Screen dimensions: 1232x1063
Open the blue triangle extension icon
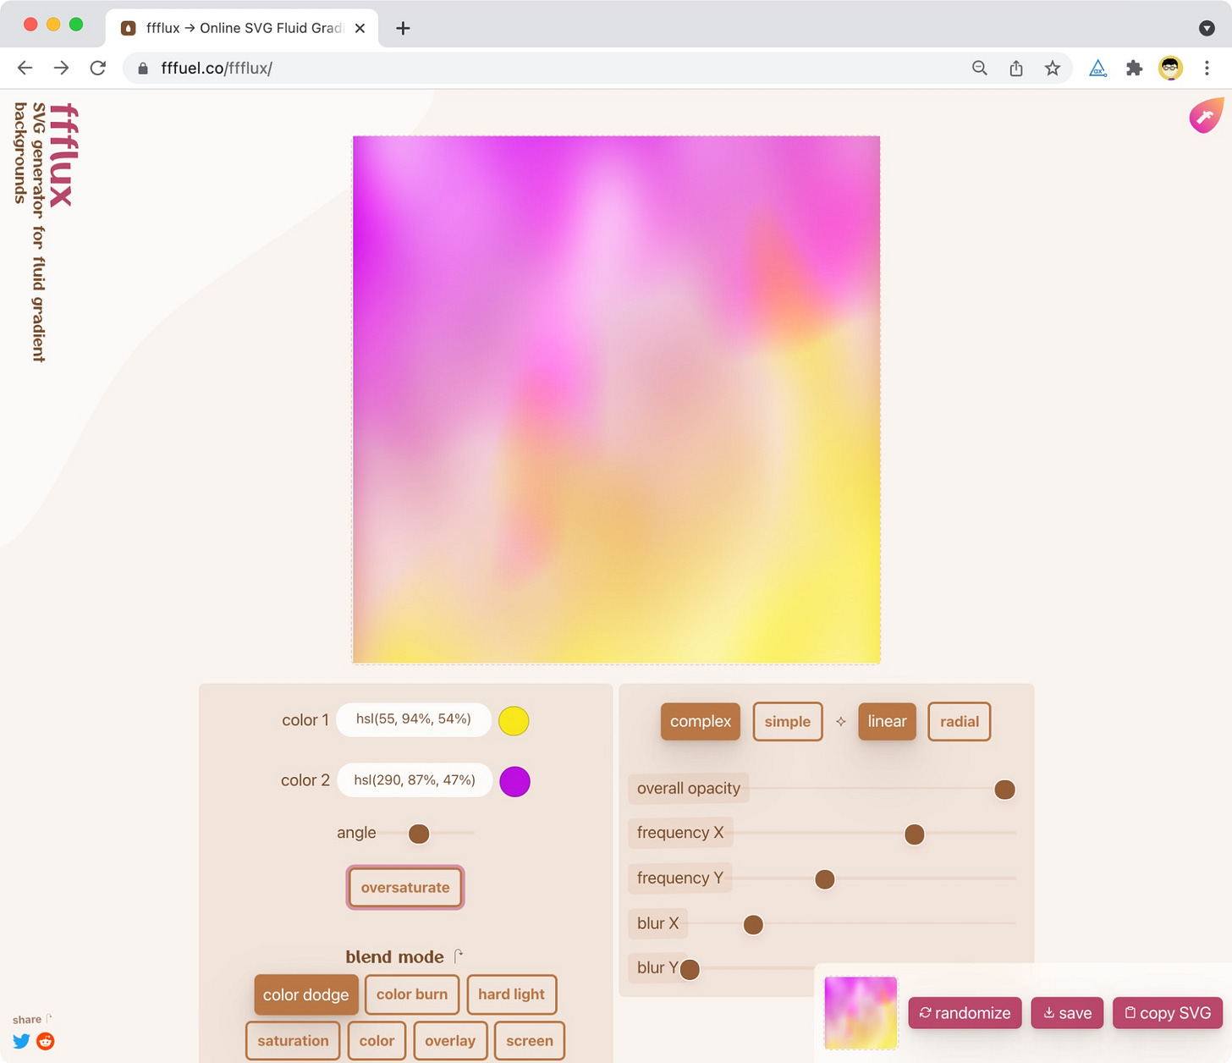1097,69
